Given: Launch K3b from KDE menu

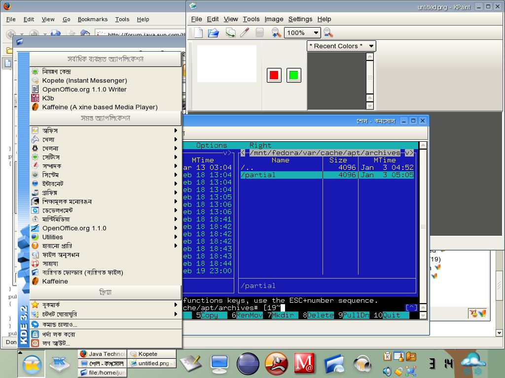Looking at the screenshot, I should [x=106, y=98].
